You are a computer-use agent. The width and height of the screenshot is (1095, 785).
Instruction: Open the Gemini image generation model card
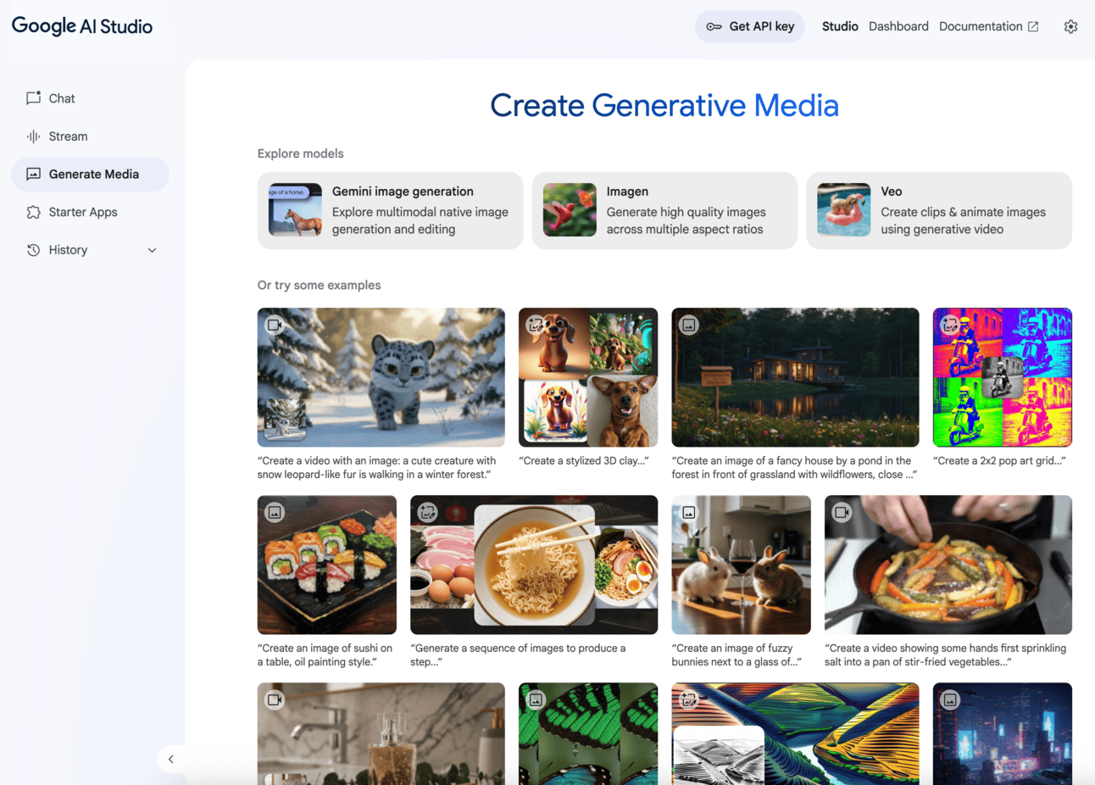[390, 210]
